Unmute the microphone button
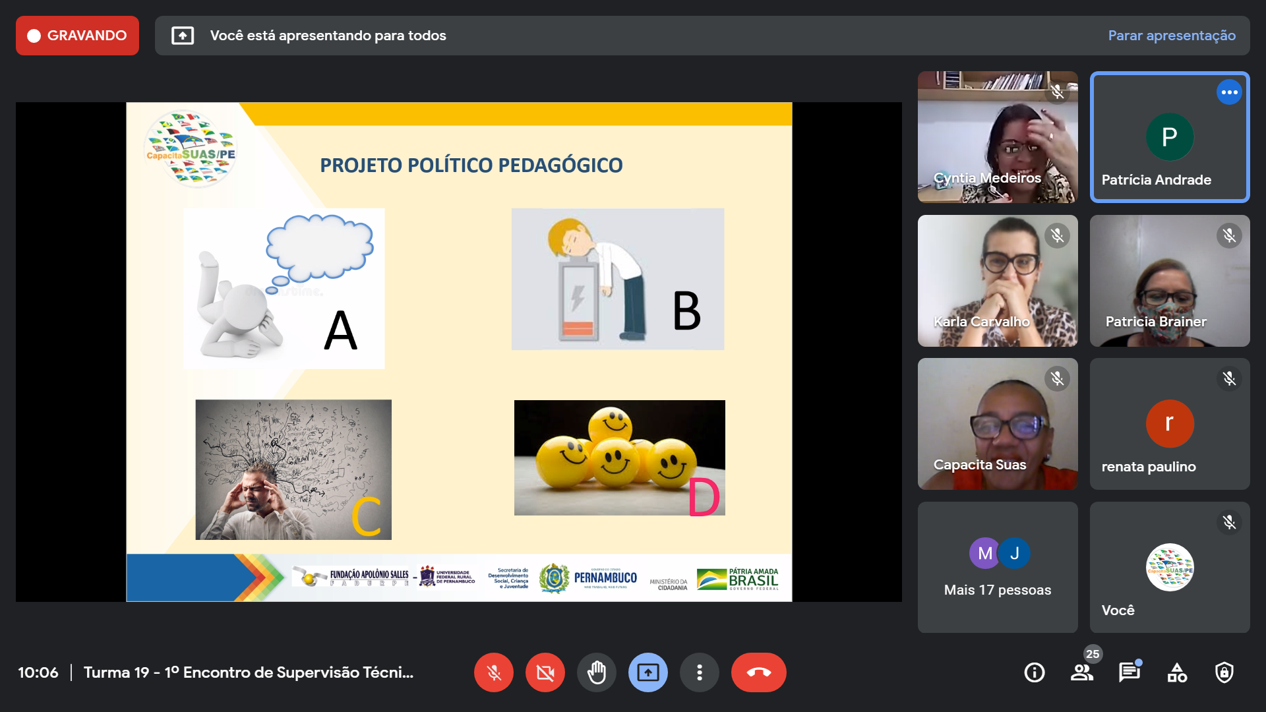Viewport: 1266px width, 712px height. pyautogui.click(x=493, y=672)
